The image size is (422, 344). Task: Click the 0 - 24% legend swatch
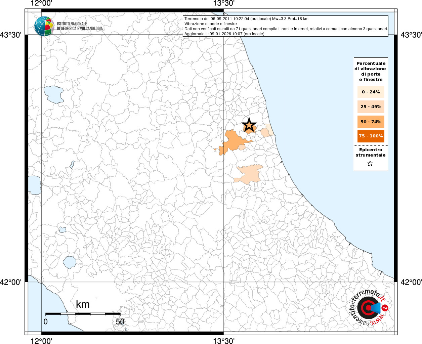(371, 92)
